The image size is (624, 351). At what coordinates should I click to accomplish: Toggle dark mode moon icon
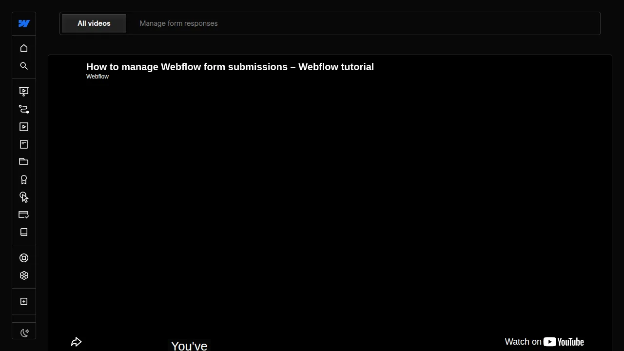[25, 333]
